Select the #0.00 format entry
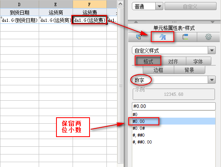 (174, 121)
